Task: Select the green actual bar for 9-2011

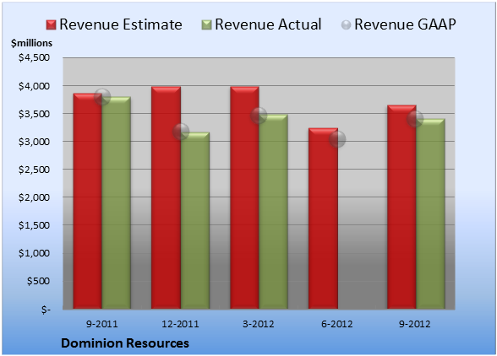Action: [117, 202]
